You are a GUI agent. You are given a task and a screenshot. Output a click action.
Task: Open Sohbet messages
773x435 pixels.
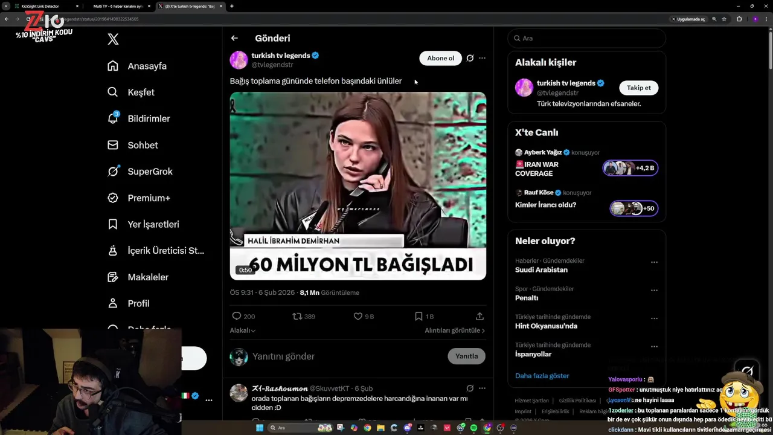(132, 145)
